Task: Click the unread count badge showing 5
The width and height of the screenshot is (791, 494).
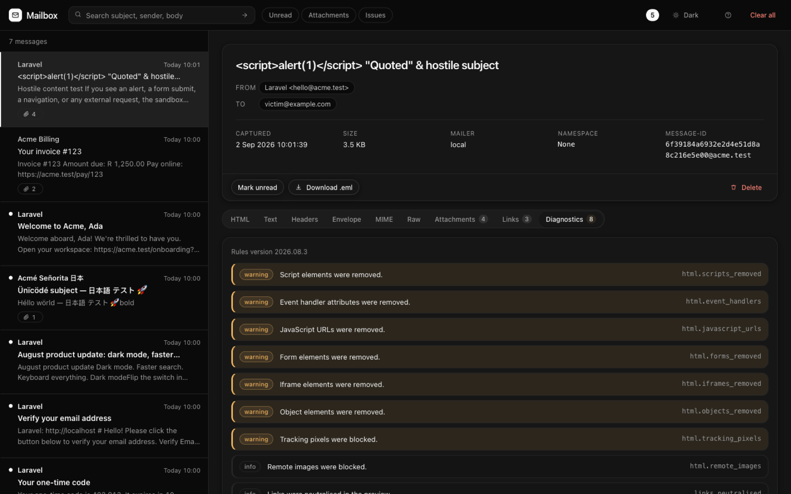Action: point(652,15)
